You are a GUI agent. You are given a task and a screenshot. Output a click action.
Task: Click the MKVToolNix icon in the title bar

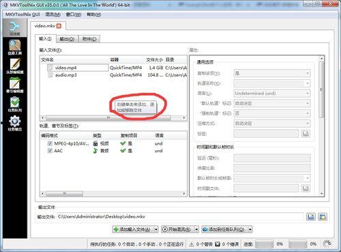5,5
